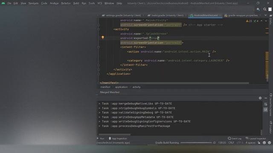Show hidden editor tabs dropdown chevron
This screenshot has width=273, height=153.
tap(265, 15)
